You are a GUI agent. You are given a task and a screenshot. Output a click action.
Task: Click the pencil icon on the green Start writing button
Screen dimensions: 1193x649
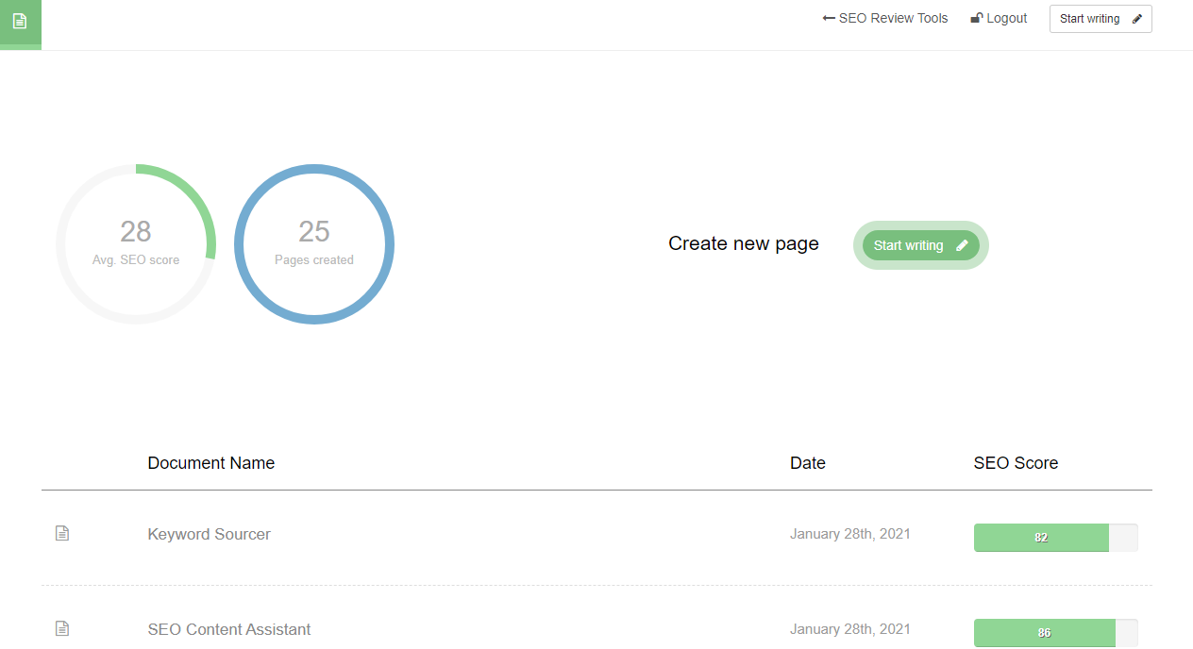(x=962, y=245)
